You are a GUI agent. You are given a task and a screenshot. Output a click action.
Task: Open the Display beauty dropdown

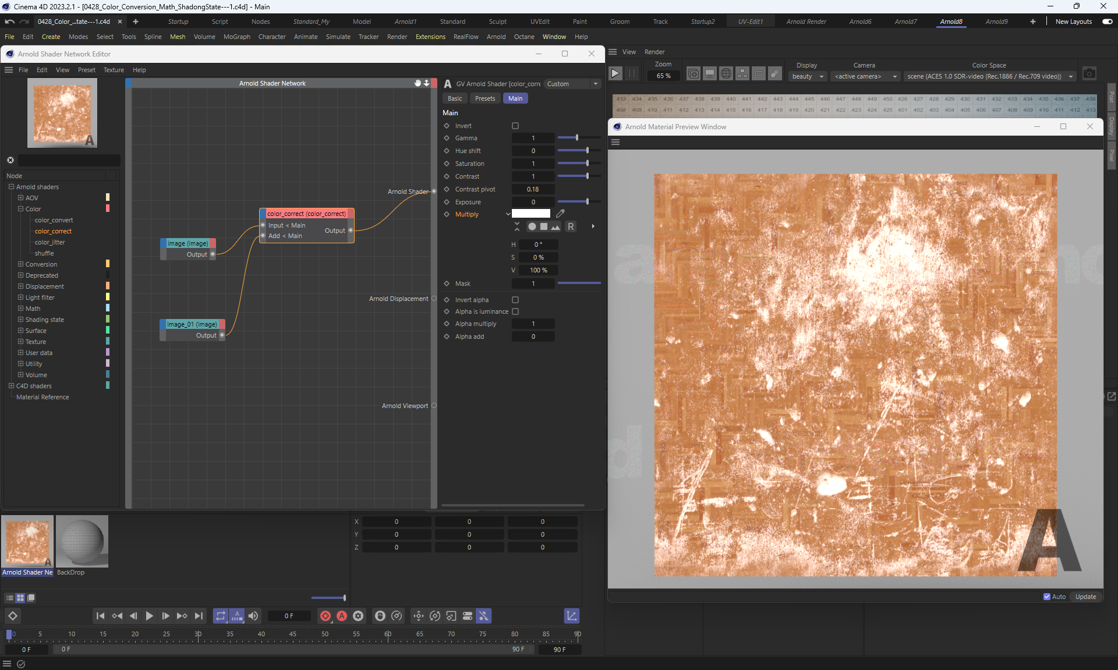pyautogui.click(x=808, y=76)
